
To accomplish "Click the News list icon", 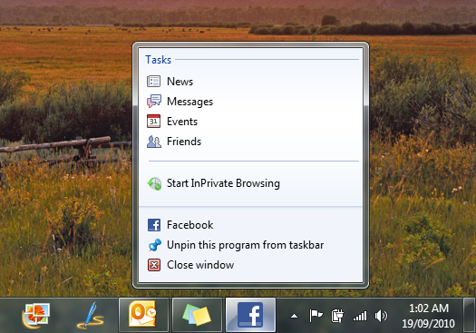I will (x=154, y=82).
